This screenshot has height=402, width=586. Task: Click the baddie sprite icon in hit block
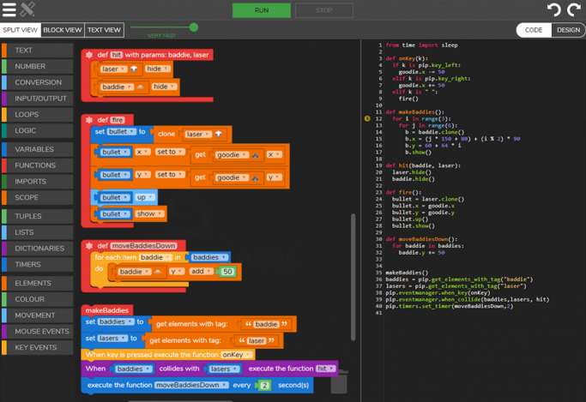point(140,87)
